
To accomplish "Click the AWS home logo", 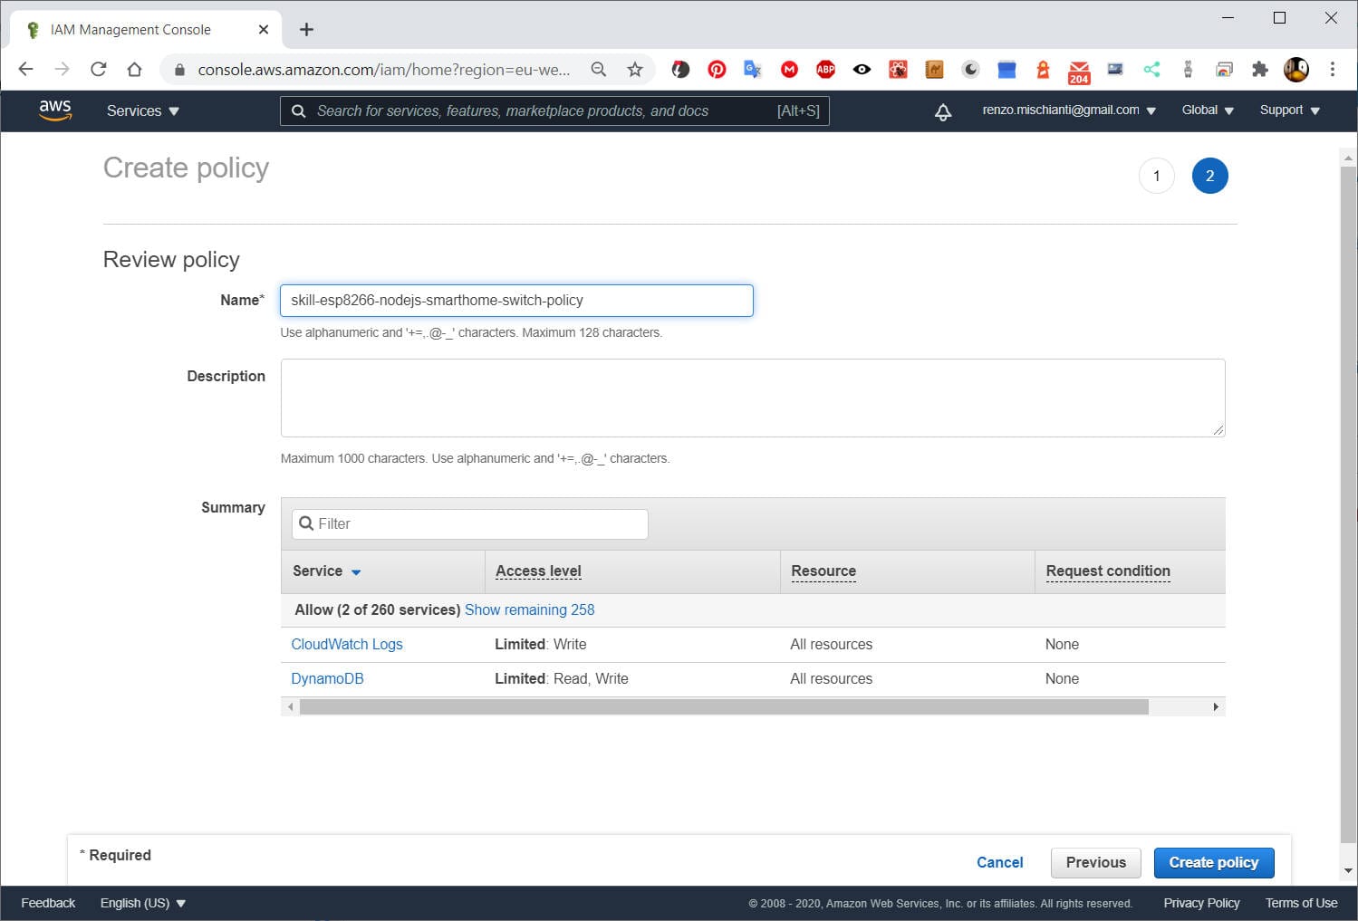I will [x=55, y=110].
